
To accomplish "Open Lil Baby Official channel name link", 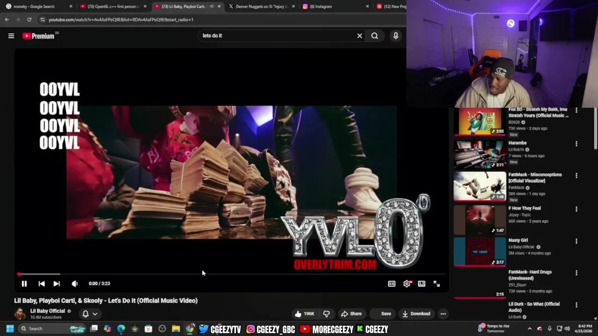I will tap(48, 311).
